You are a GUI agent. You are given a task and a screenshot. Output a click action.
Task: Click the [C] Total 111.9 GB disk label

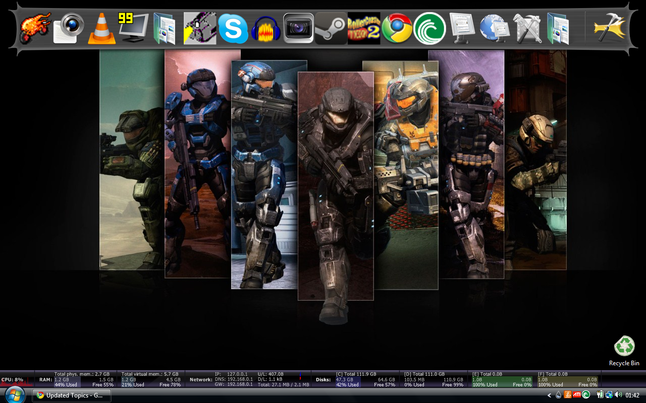point(356,374)
